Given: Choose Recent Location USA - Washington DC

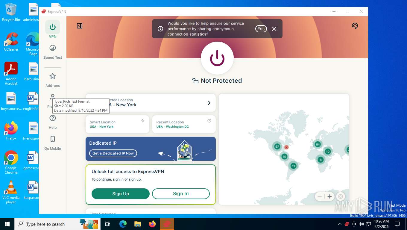Looking at the screenshot, I should 184,124.
